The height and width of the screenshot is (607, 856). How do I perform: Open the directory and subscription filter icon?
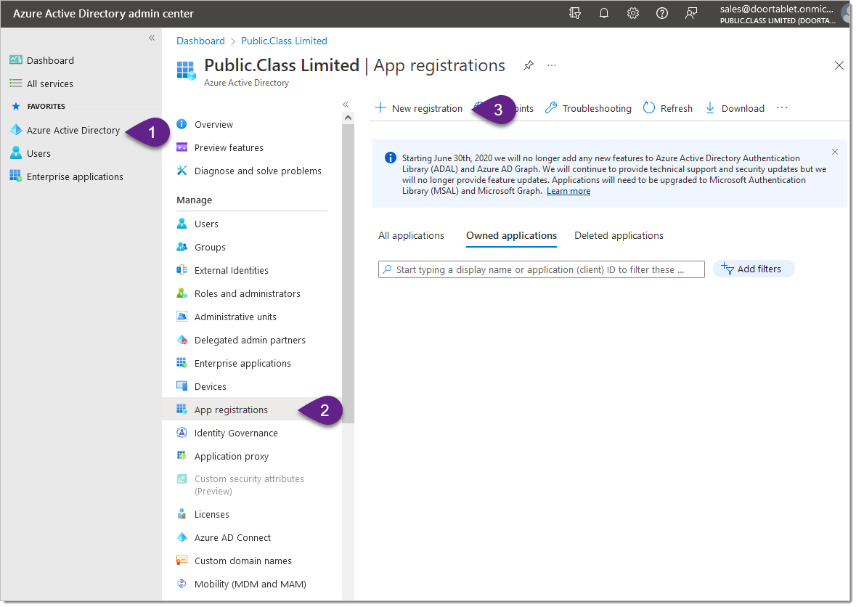point(575,13)
